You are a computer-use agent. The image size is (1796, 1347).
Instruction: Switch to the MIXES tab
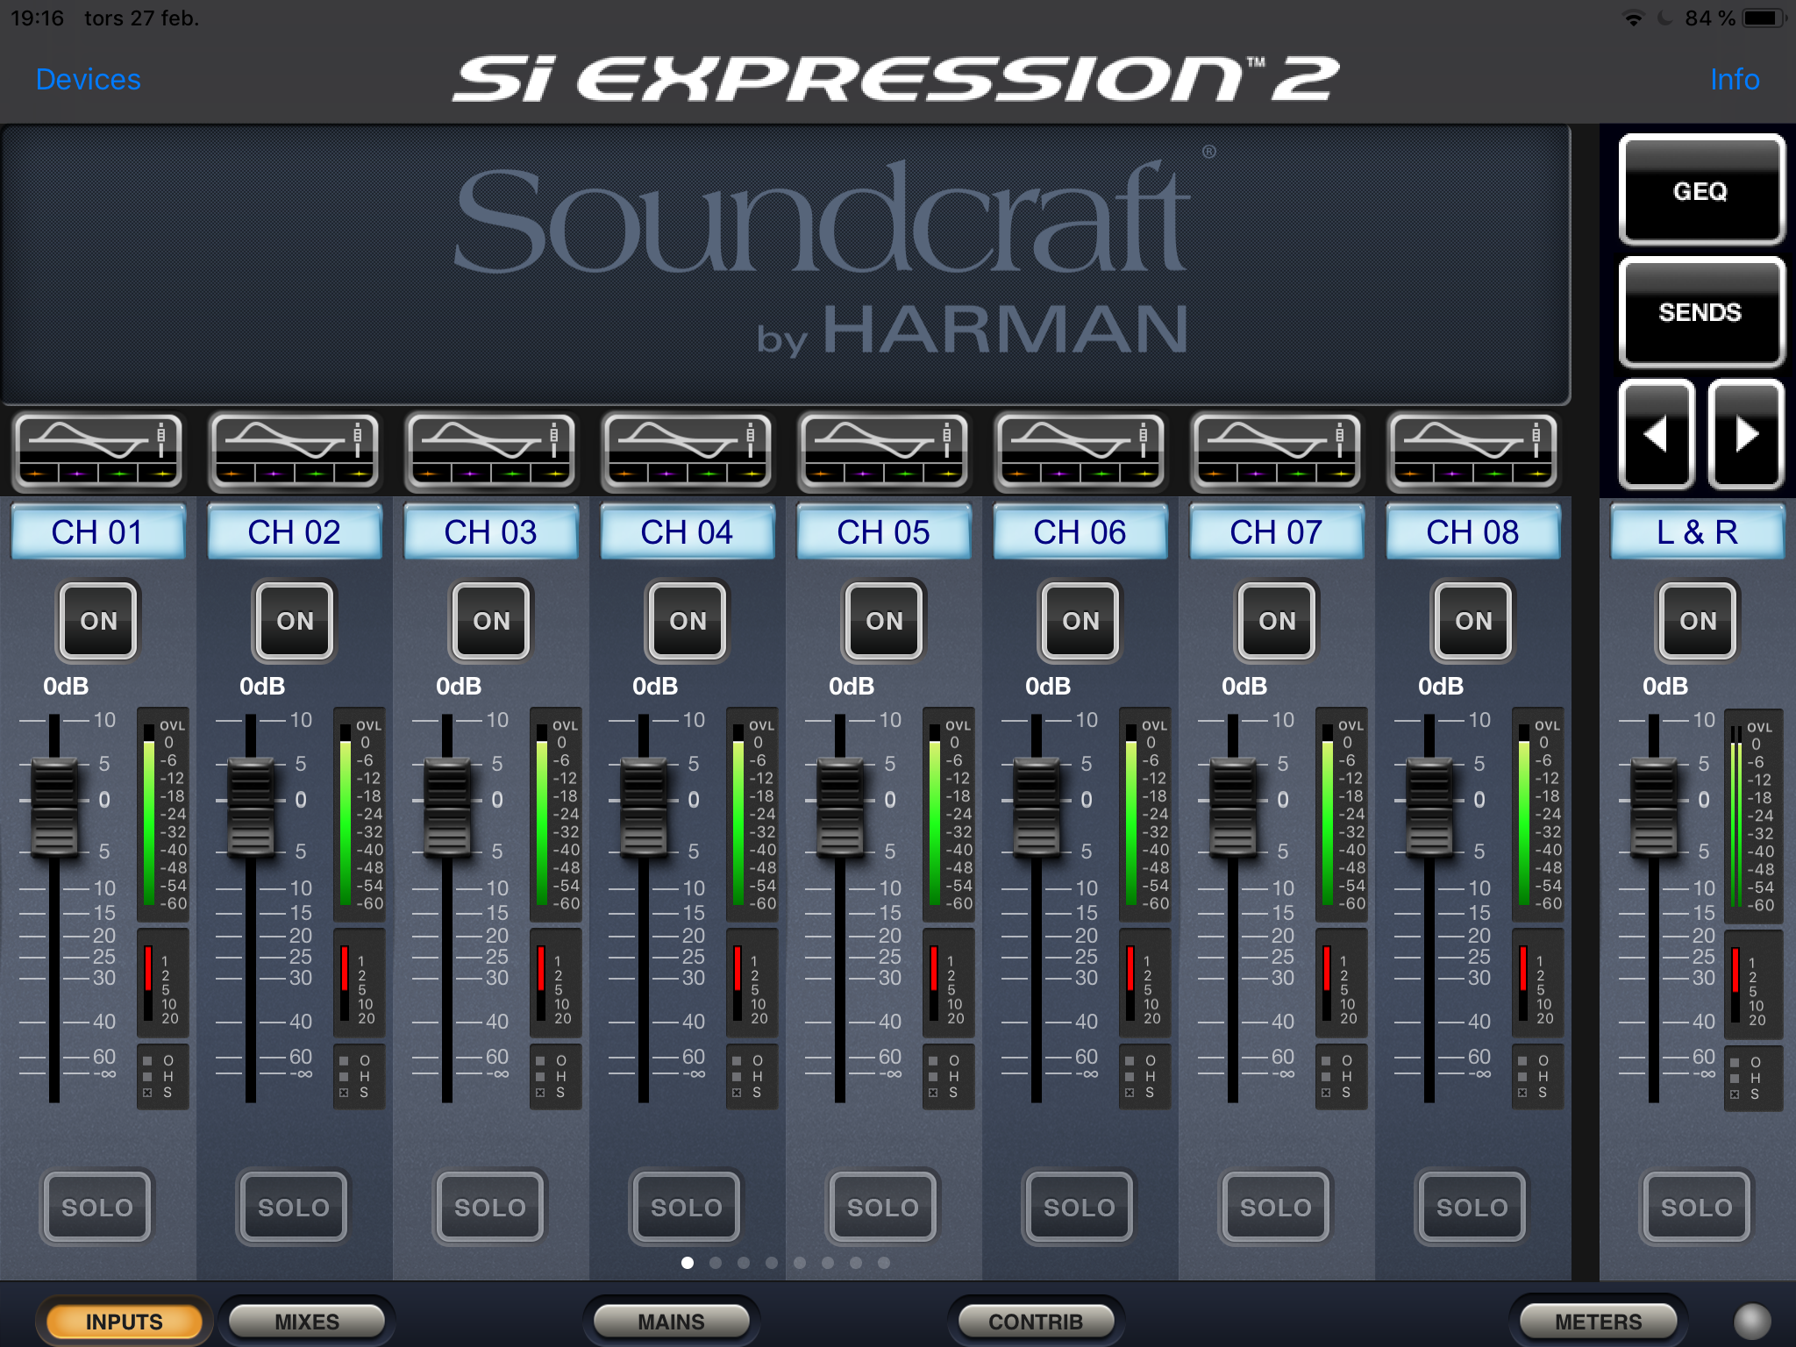(307, 1321)
